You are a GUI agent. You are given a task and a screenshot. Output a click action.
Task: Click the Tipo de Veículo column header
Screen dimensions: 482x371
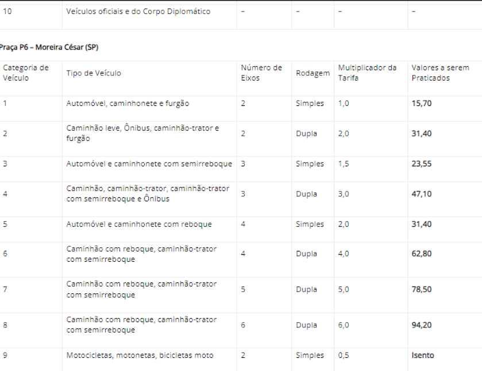pyautogui.click(x=94, y=73)
